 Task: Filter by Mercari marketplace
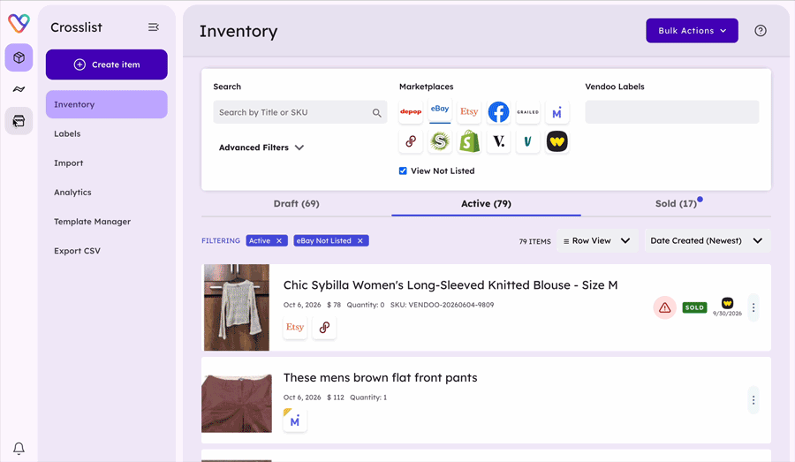557,111
